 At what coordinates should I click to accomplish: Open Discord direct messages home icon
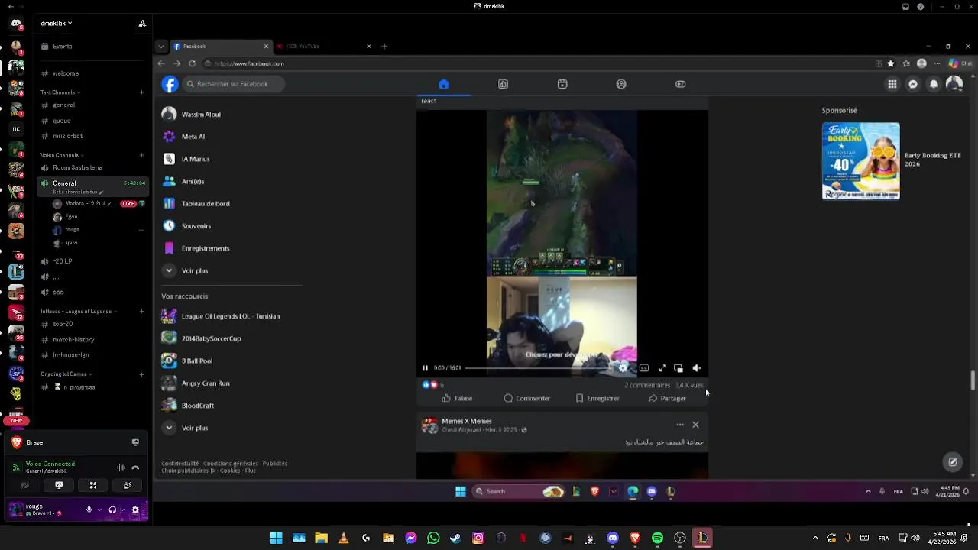point(16,24)
